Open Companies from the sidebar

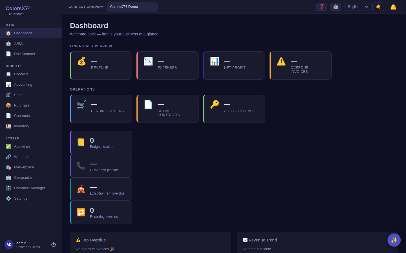pyautogui.click(x=31, y=178)
